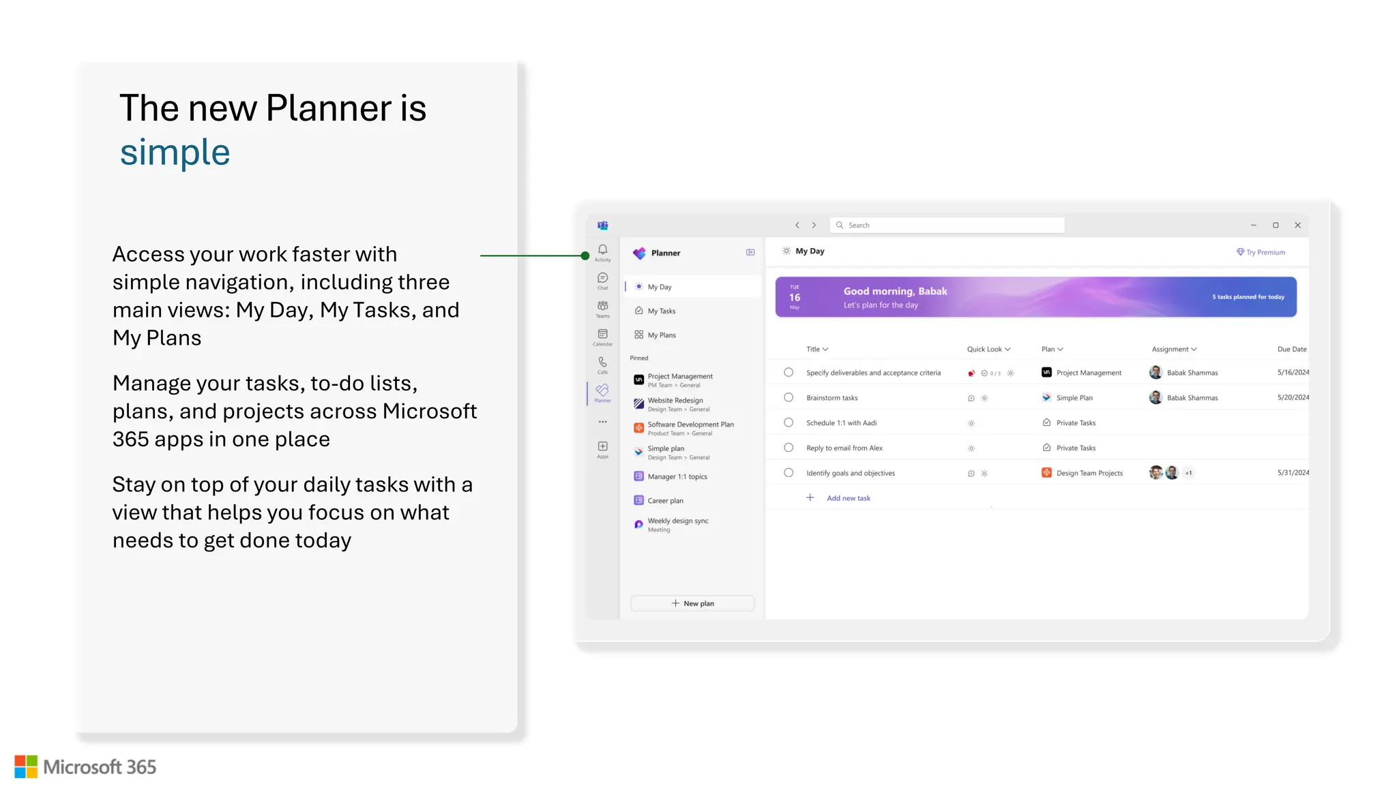Click the Good morning, Babak banner
The image size is (1397, 785).
(x=1035, y=297)
